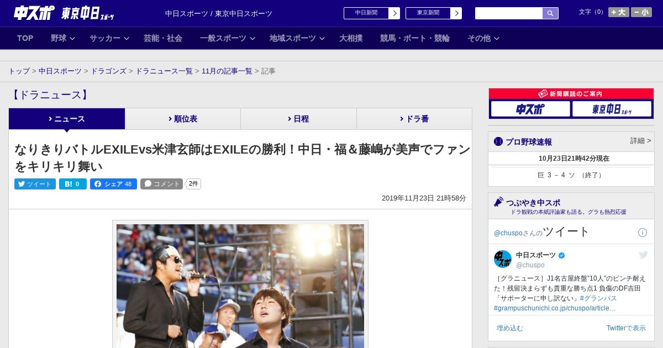This screenshot has width=663, height=348.
Task: Click the 巨 3 − 4 ソ score
Action: 571,175
